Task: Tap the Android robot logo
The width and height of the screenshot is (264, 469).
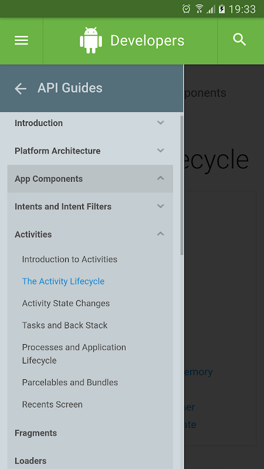Action: click(x=91, y=40)
